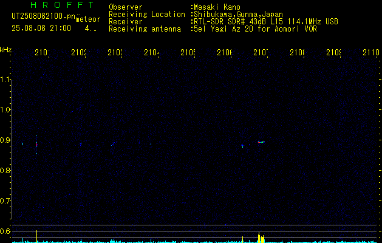
Task: Select the observer name Masaki Kano
Action: 217,7
